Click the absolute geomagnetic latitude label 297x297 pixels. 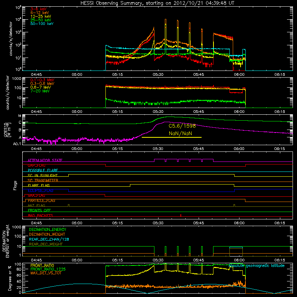[x=257, y=265]
